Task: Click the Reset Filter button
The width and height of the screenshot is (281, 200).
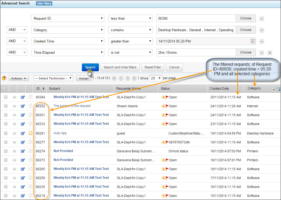Action: 153,67
